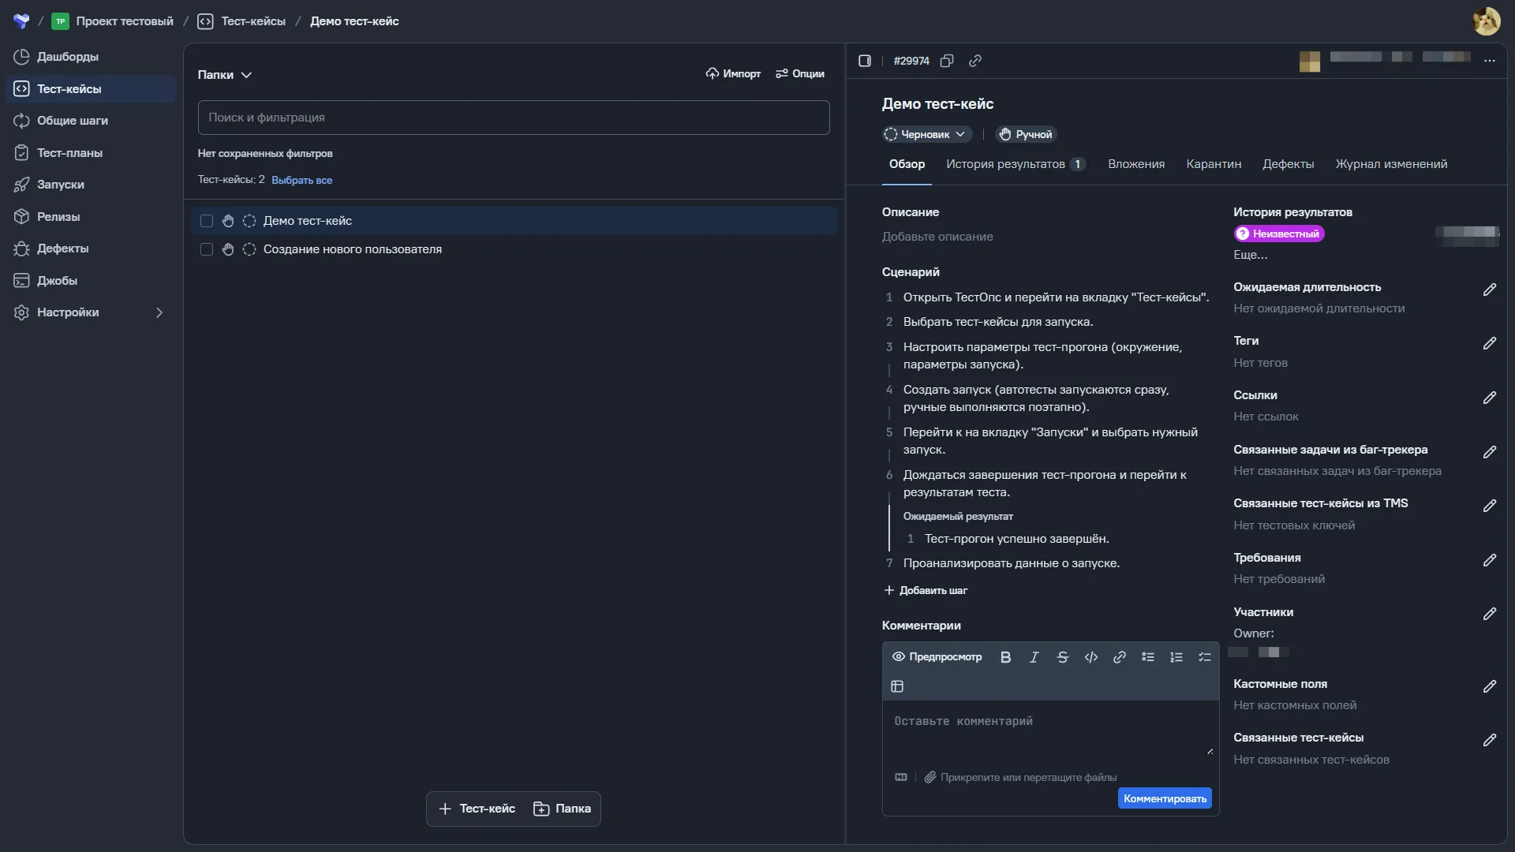The width and height of the screenshot is (1515, 852).
Task: Toggle Предпросмотр for the comment
Action: 937,657
